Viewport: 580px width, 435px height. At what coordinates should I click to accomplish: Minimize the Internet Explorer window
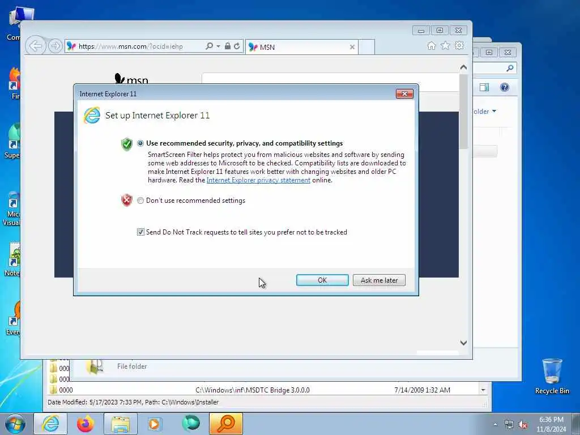tap(421, 31)
